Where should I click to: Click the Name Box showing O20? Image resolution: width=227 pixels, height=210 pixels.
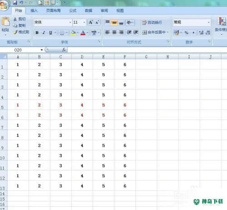point(22,50)
